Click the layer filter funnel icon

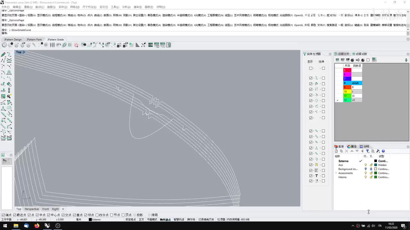[x=367, y=151]
